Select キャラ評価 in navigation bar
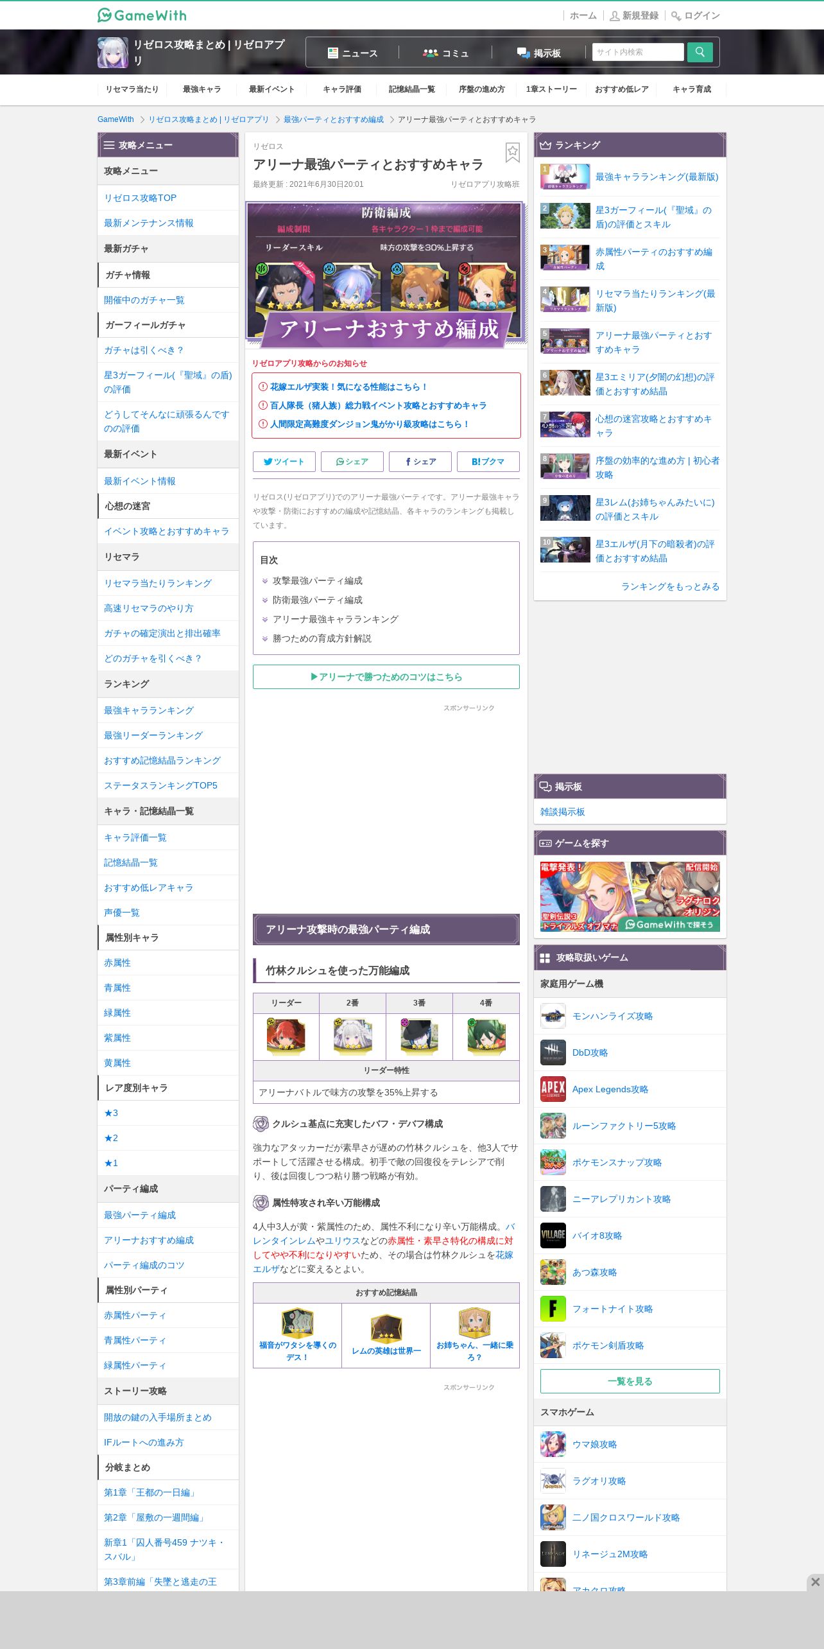 [341, 89]
